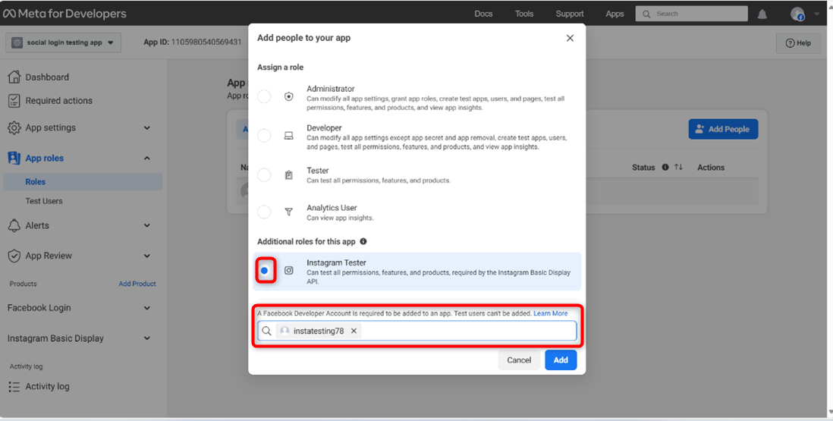The width and height of the screenshot is (833, 421).
Task: Expand the Alerts section
Action: [x=147, y=225]
